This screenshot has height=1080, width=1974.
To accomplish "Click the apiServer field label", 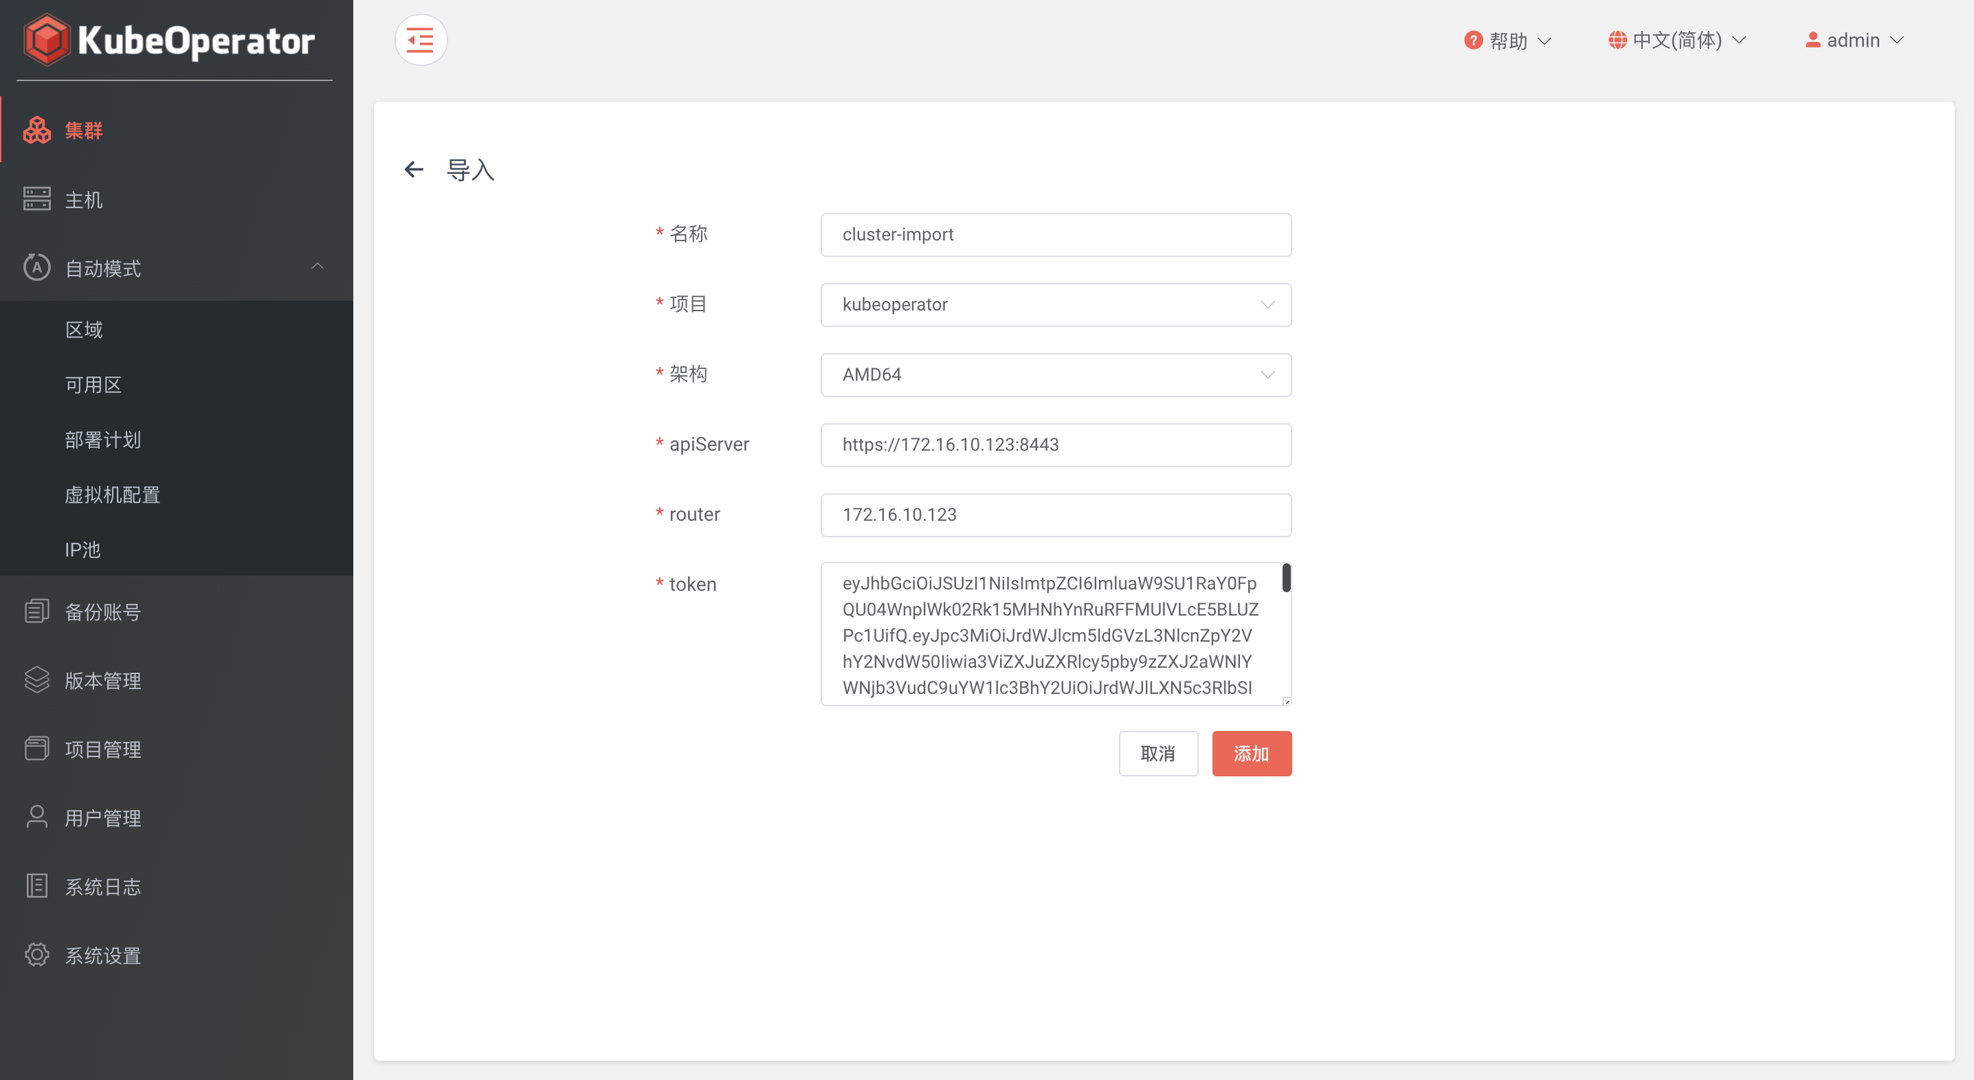I will (x=709, y=445).
